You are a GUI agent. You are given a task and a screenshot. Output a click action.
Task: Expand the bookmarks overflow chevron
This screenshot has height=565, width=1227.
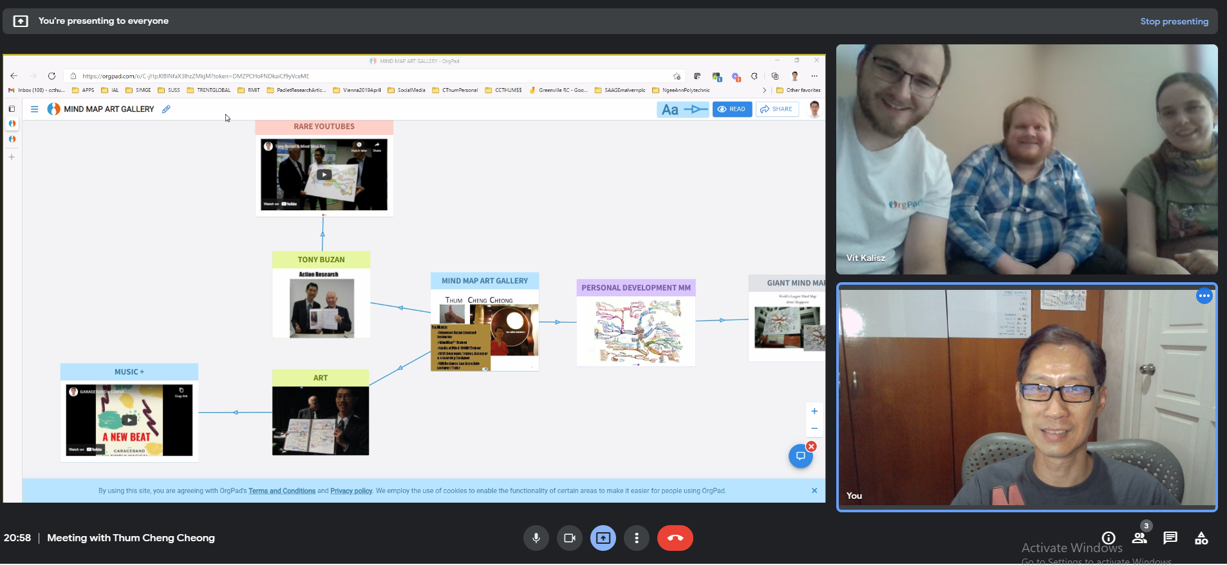click(764, 91)
